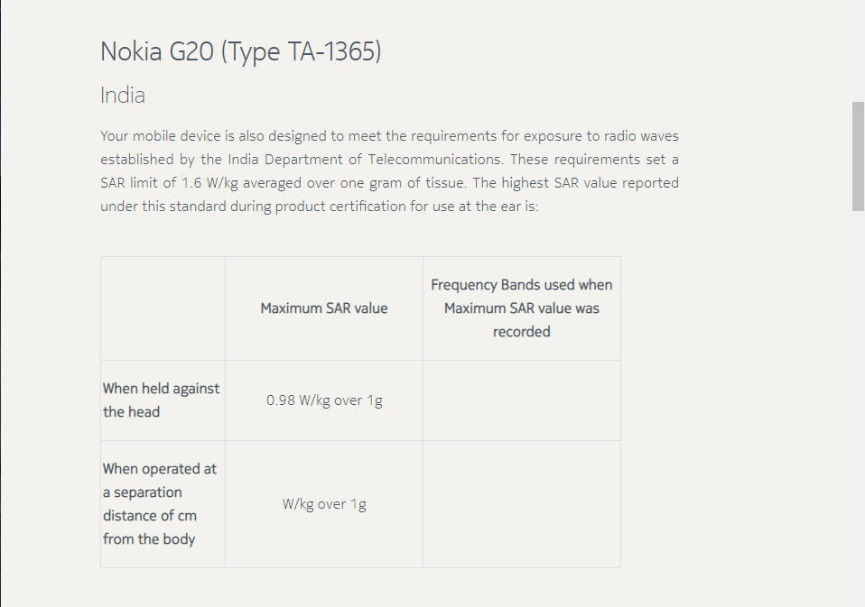Click the blank top-left table header cell
The width and height of the screenshot is (865, 607).
163,308
